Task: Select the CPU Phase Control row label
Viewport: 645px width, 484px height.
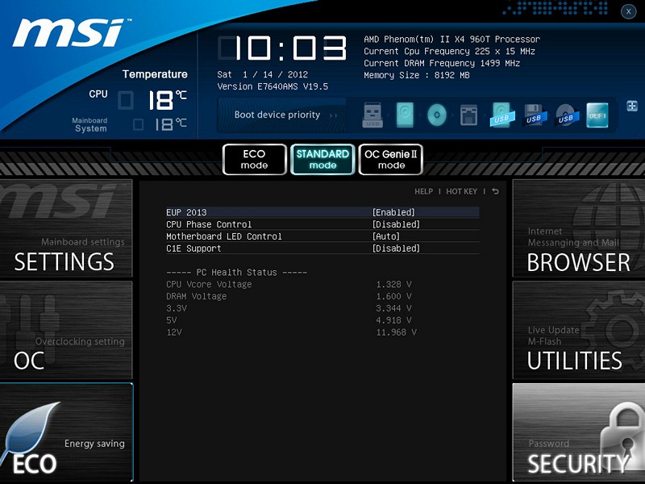Action: pos(209,224)
